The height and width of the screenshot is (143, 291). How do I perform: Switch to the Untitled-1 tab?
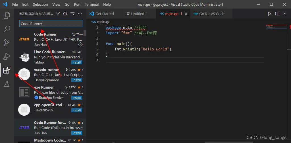[139, 14]
